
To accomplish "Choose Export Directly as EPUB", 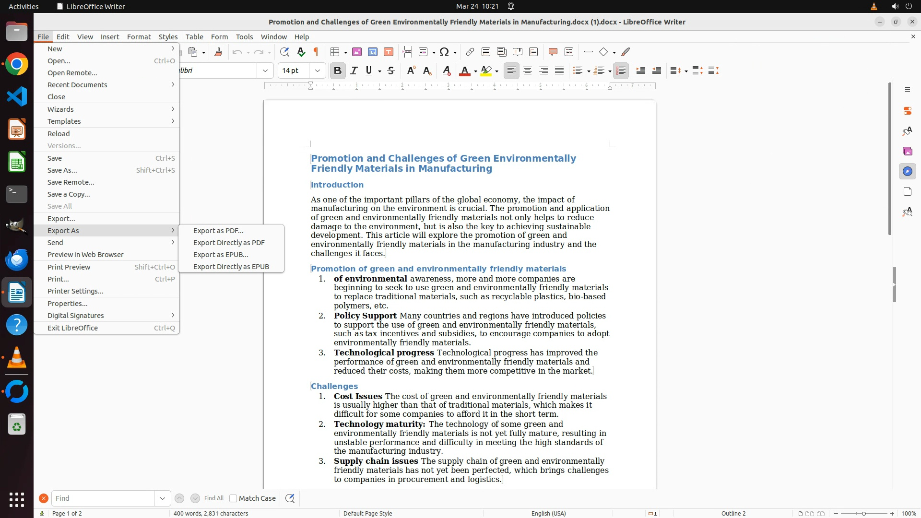I will [231, 267].
